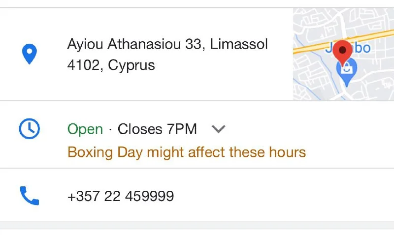The height and width of the screenshot is (235, 394).
Task: Click the green 'Open' status text
Action: [x=85, y=129]
